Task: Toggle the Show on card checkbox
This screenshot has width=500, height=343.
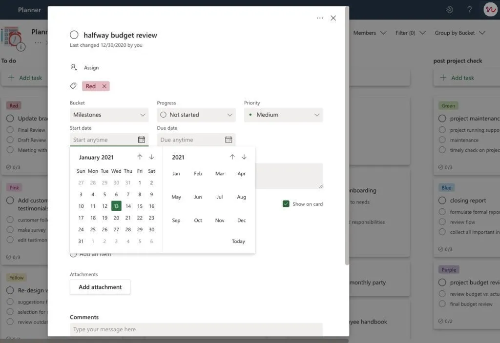Action: [x=286, y=203]
